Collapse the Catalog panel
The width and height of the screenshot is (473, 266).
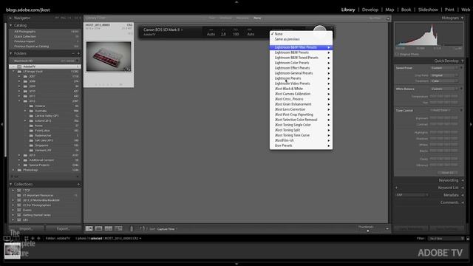point(11,25)
